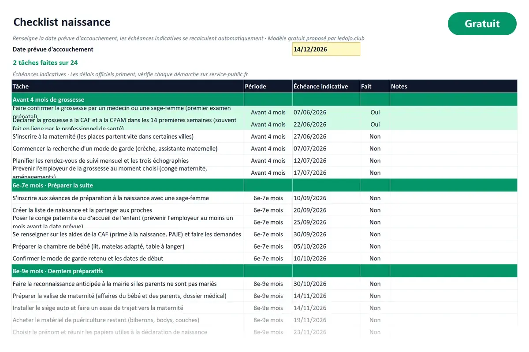The image size is (529, 352).
Task: Select the '2 tâches faites sur 24' counter
Action: click(x=45, y=62)
